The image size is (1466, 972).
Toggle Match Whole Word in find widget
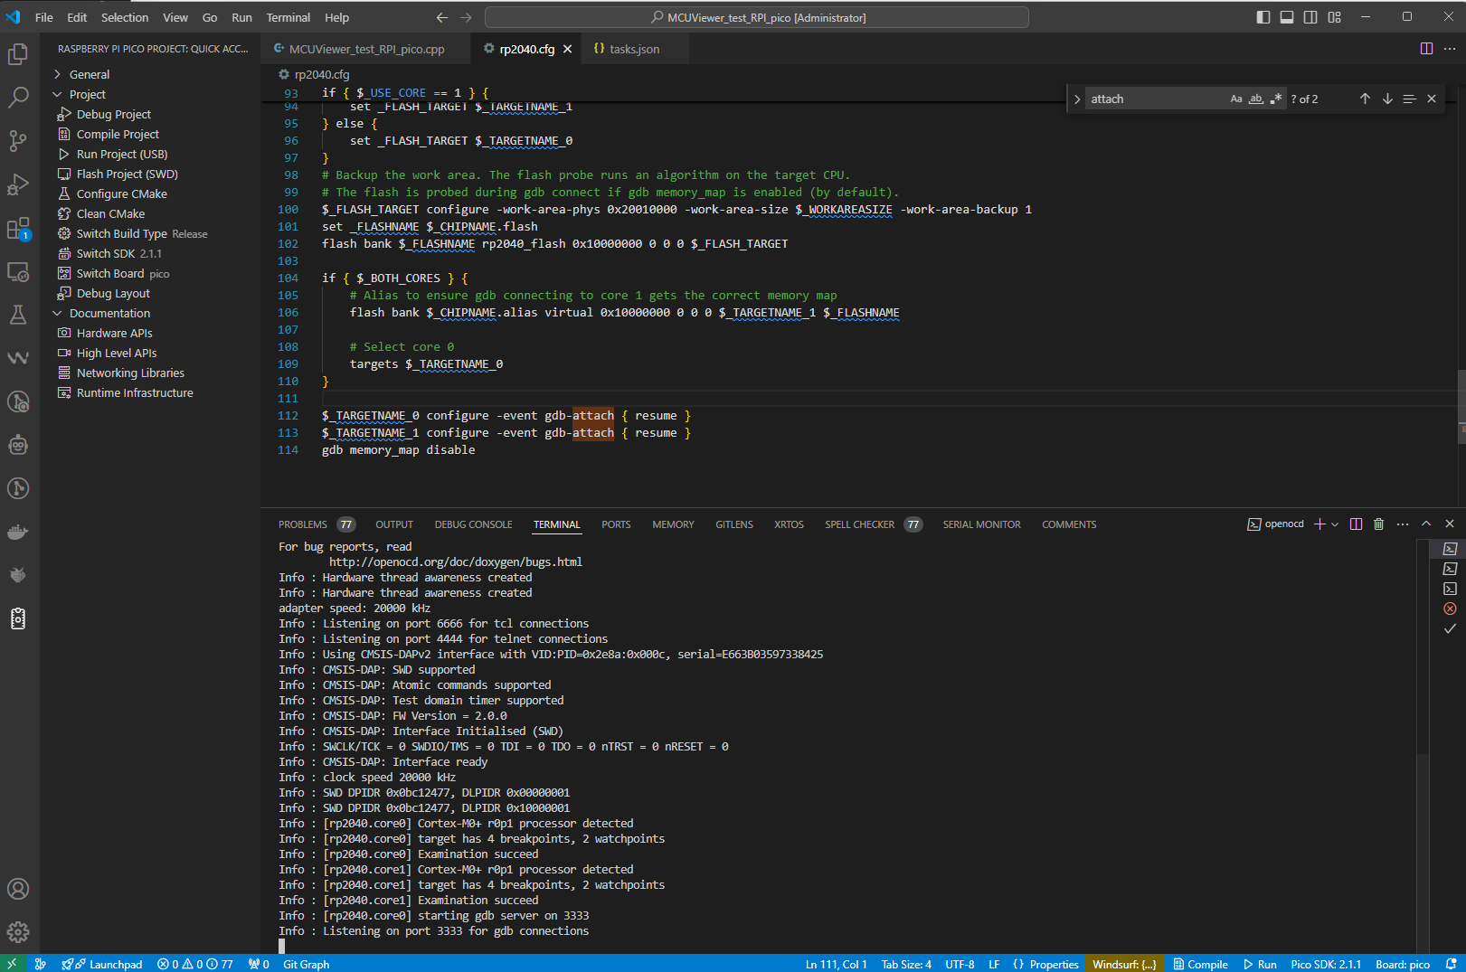(1255, 99)
